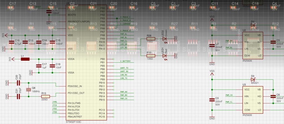Click the PWM_AH net label on PB13
The height and width of the screenshot is (124, 284).
(x=124, y=92)
